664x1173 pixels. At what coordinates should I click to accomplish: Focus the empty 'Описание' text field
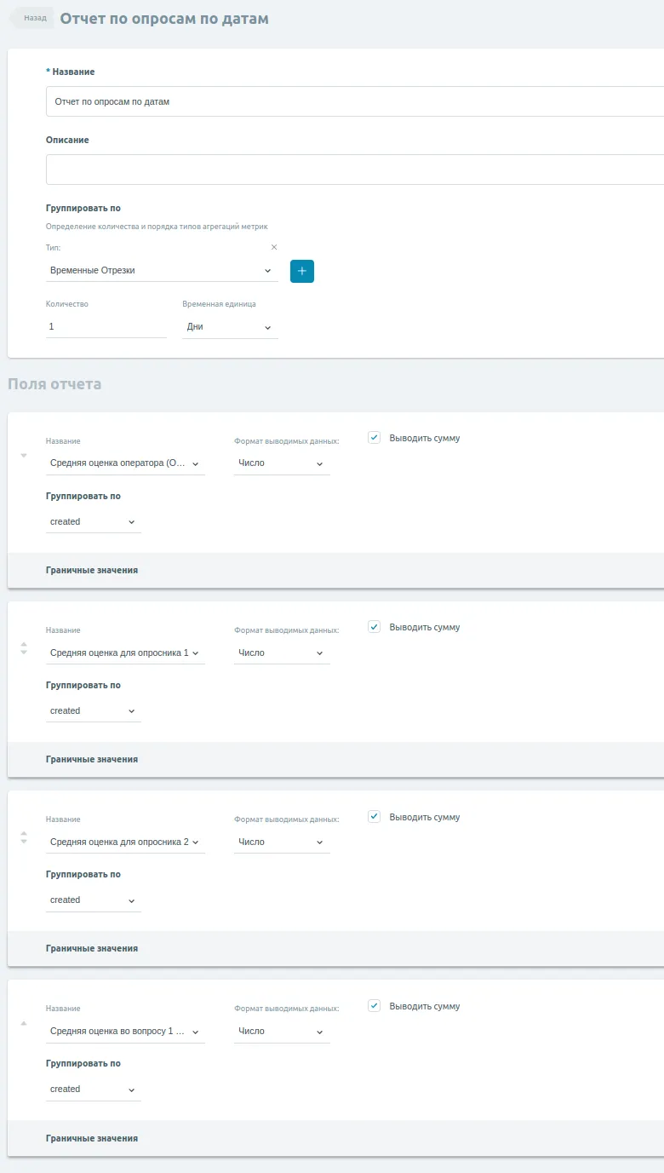[355, 170]
